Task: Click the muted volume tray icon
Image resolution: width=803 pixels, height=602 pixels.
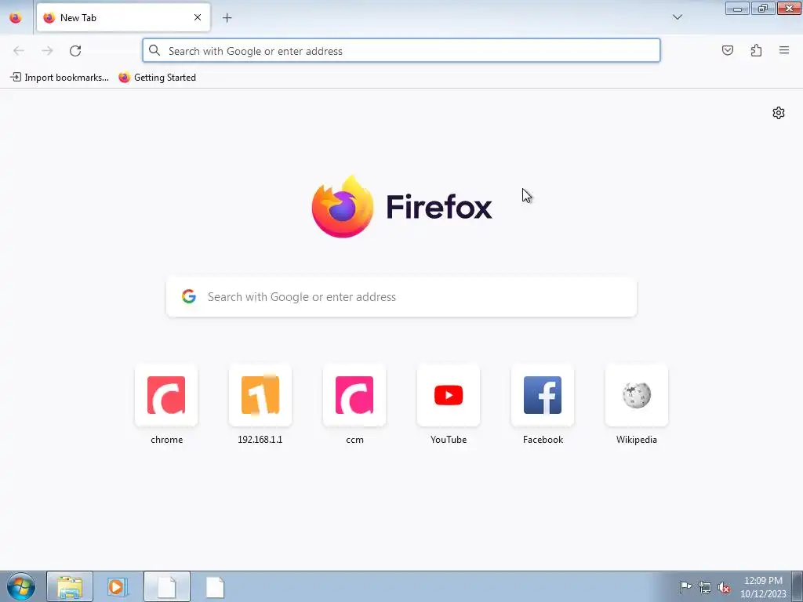Action: [724, 587]
